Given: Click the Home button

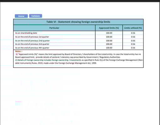Looking at the screenshot, I should click(21, 16).
